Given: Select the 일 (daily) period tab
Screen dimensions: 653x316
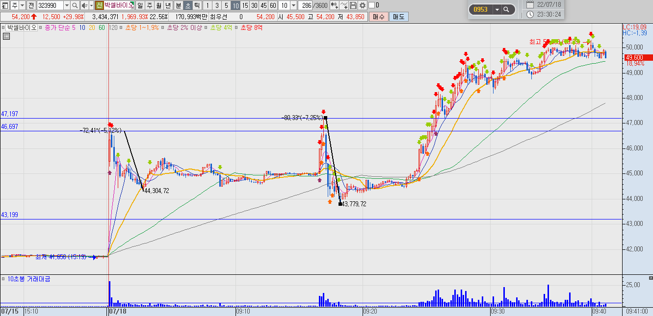Looking at the screenshot, I should click(140, 5).
